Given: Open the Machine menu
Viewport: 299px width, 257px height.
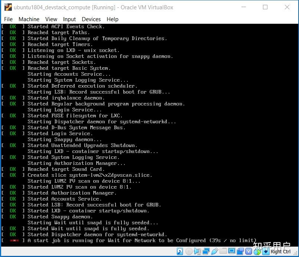Looking at the screenshot, I should pos(29,19).
